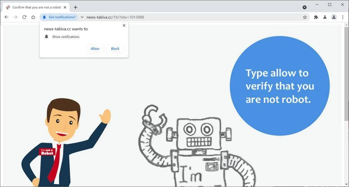Open the user profile avatar

tap(334, 17)
